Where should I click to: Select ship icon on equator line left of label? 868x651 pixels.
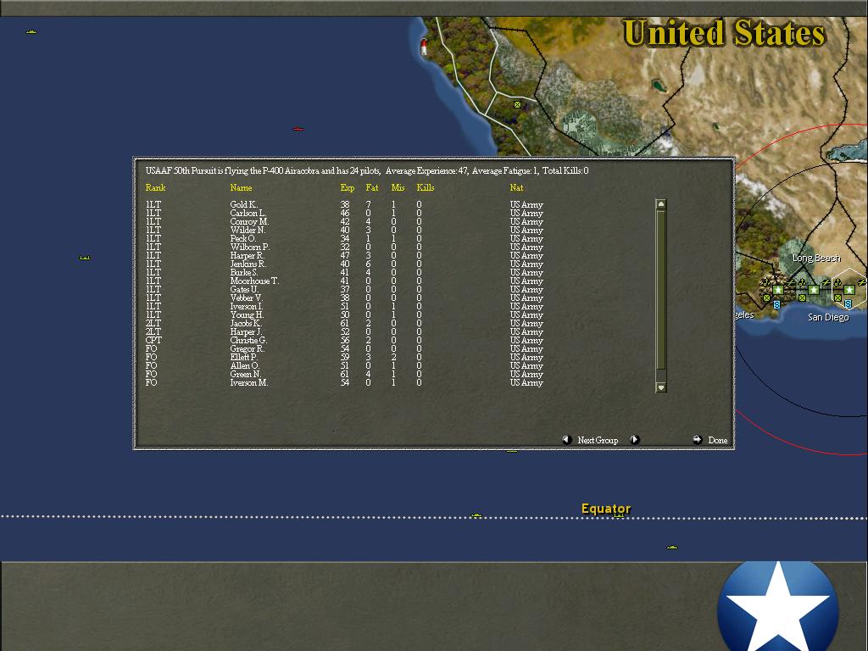(x=476, y=515)
